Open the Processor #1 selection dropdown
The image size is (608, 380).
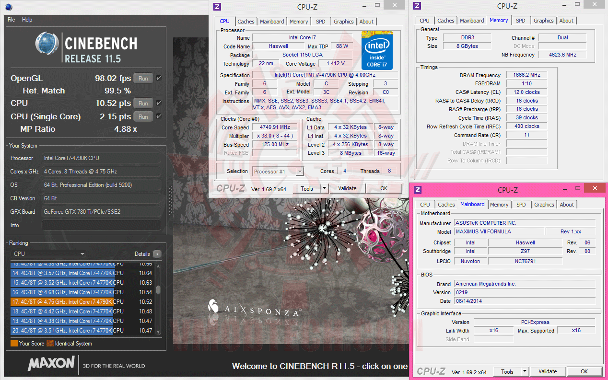click(x=278, y=171)
